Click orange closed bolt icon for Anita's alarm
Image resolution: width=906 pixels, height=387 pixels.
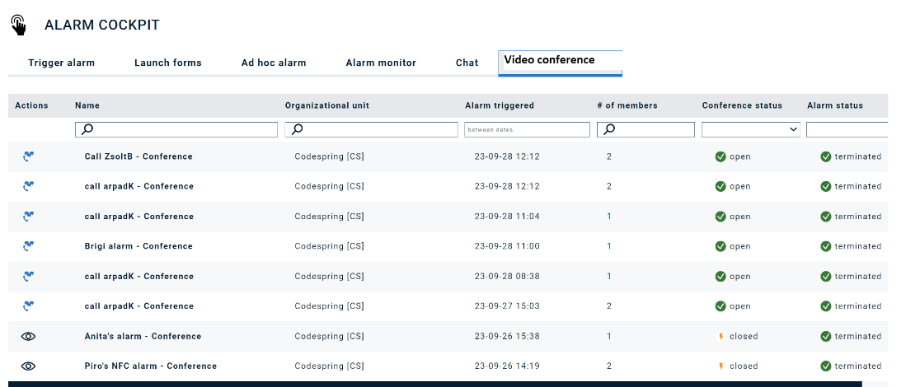click(x=721, y=336)
